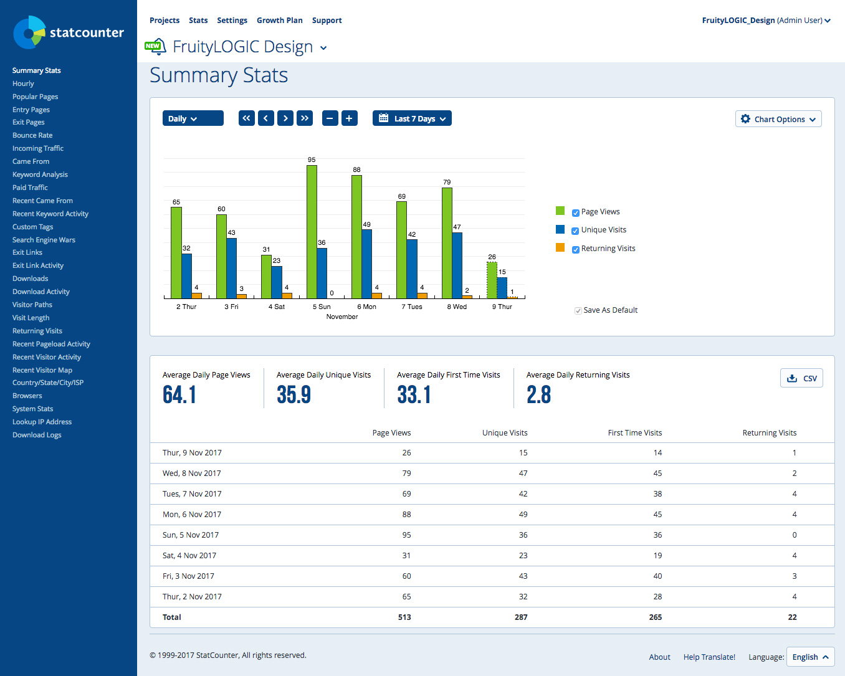Click the blue Unique Visits legend swatch
Image resolution: width=845 pixels, height=676 pixels.
tap(560, 229)
